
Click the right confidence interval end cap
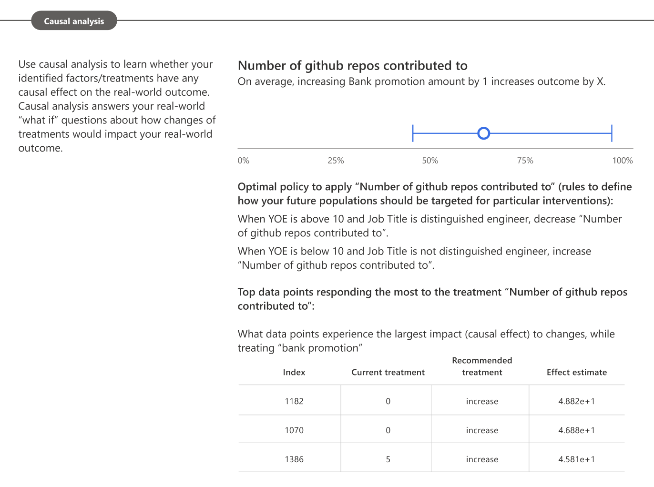point(612,133)
